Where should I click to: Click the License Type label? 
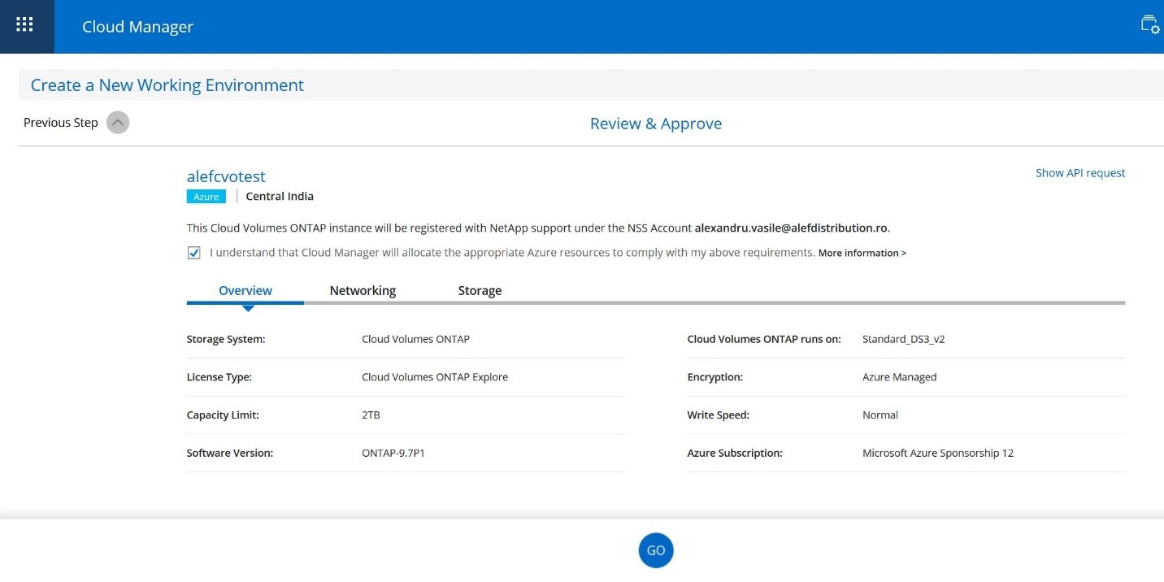(x=219, y=377)
